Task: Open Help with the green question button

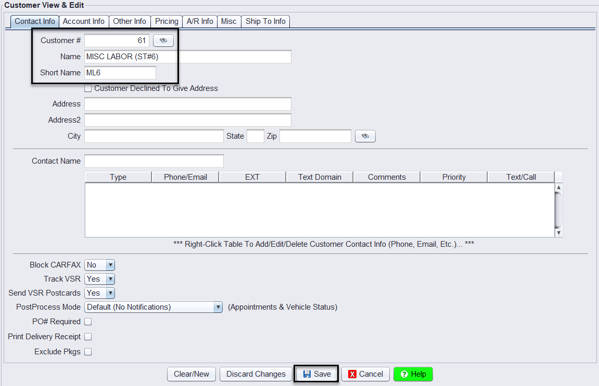Action: tap(413, 374)
